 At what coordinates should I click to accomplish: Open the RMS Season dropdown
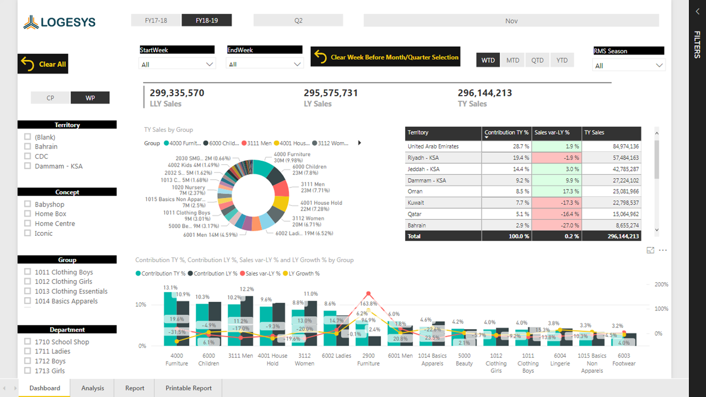[629, 65]
